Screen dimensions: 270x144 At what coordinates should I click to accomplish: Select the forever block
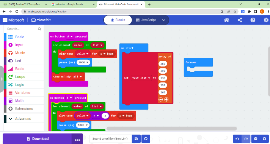[x=198, y=62]
